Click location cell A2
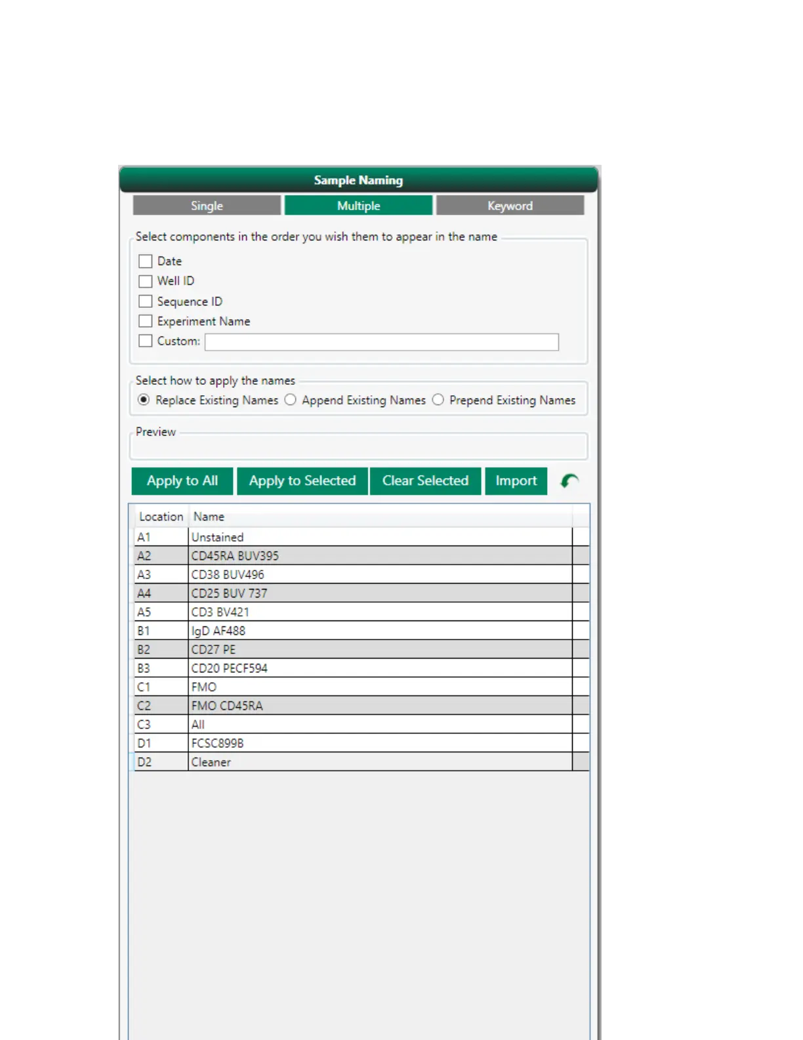The height and width of the screenshot is (1040, 803). (161, 556)
